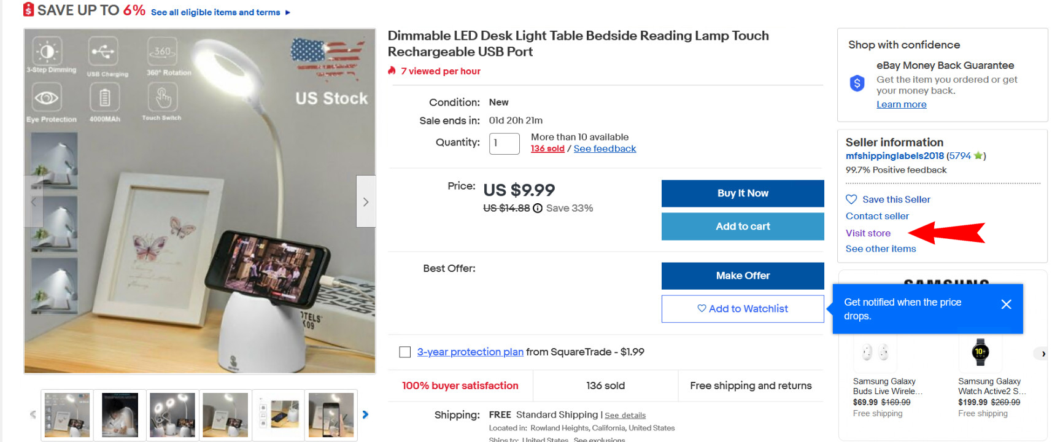Open See feedback for this seller
The image size is (1052, 442).
pos(605,148)
